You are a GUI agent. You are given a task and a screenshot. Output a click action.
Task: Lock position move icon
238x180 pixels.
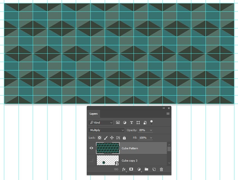click(x=112, y=138)
